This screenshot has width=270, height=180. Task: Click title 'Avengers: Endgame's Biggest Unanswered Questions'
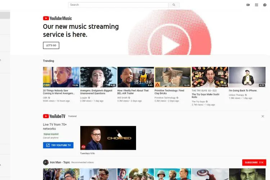(x=96, y=92)
